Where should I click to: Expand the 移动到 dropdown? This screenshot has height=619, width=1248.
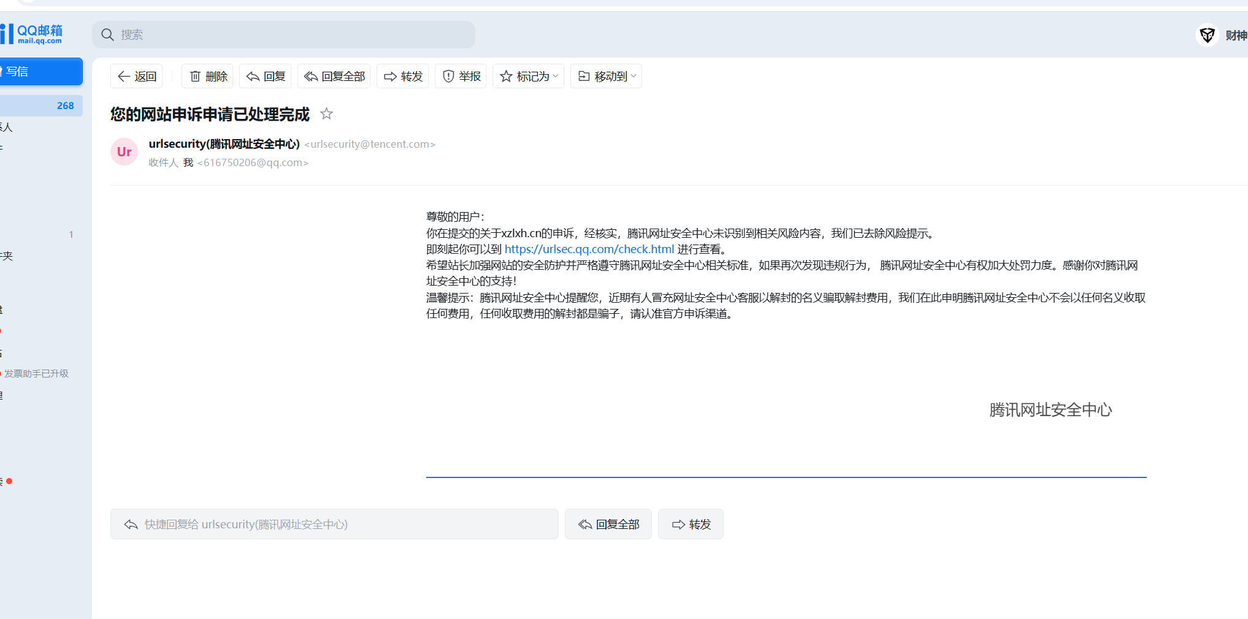pyautogui.click(x=607, y=76)
